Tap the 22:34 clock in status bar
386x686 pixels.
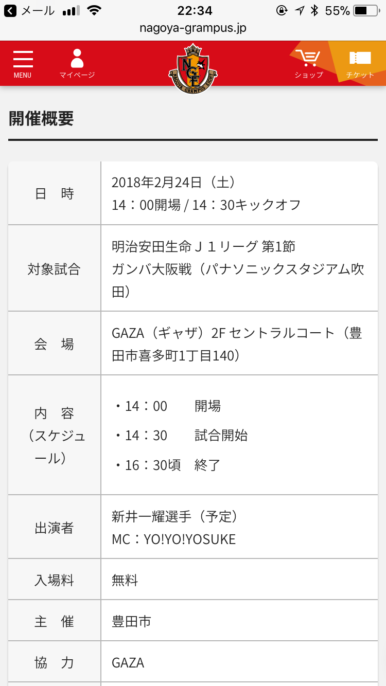click(x=195, y=10)
